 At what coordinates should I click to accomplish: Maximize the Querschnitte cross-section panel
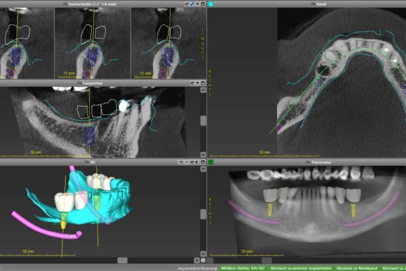(x=203, y=4)
